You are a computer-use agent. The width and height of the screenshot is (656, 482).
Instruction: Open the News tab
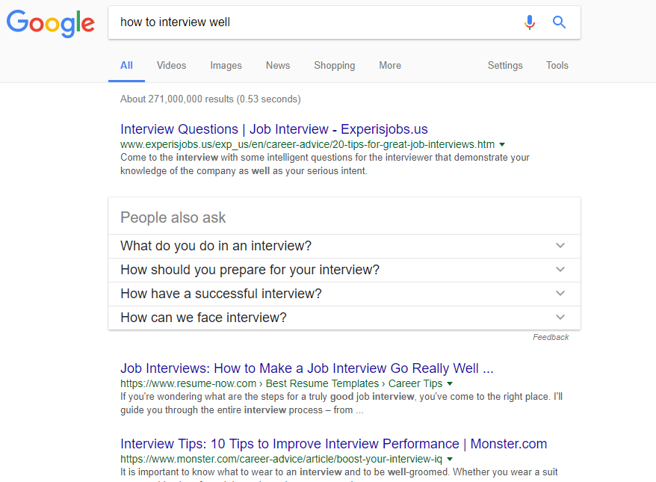pyautogui.click(x=278, y=66)
